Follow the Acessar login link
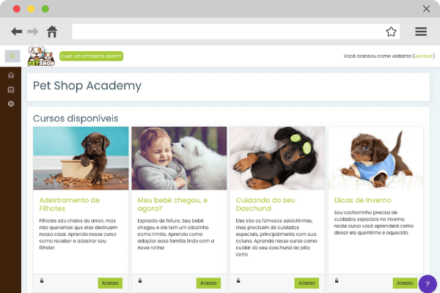 [424, 56]
